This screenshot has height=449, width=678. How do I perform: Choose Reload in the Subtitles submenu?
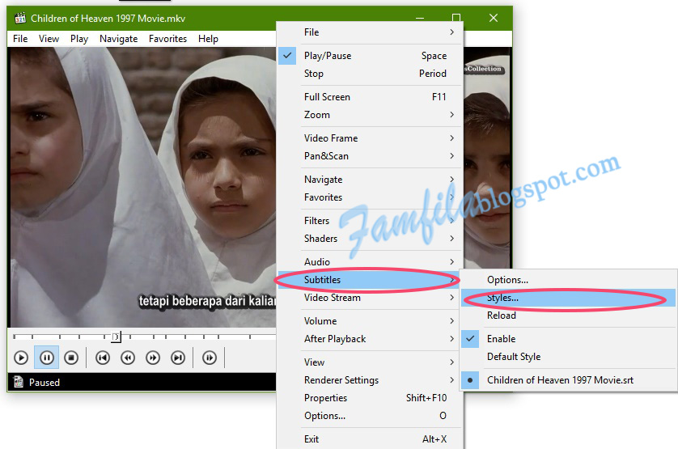coord(568,316)
